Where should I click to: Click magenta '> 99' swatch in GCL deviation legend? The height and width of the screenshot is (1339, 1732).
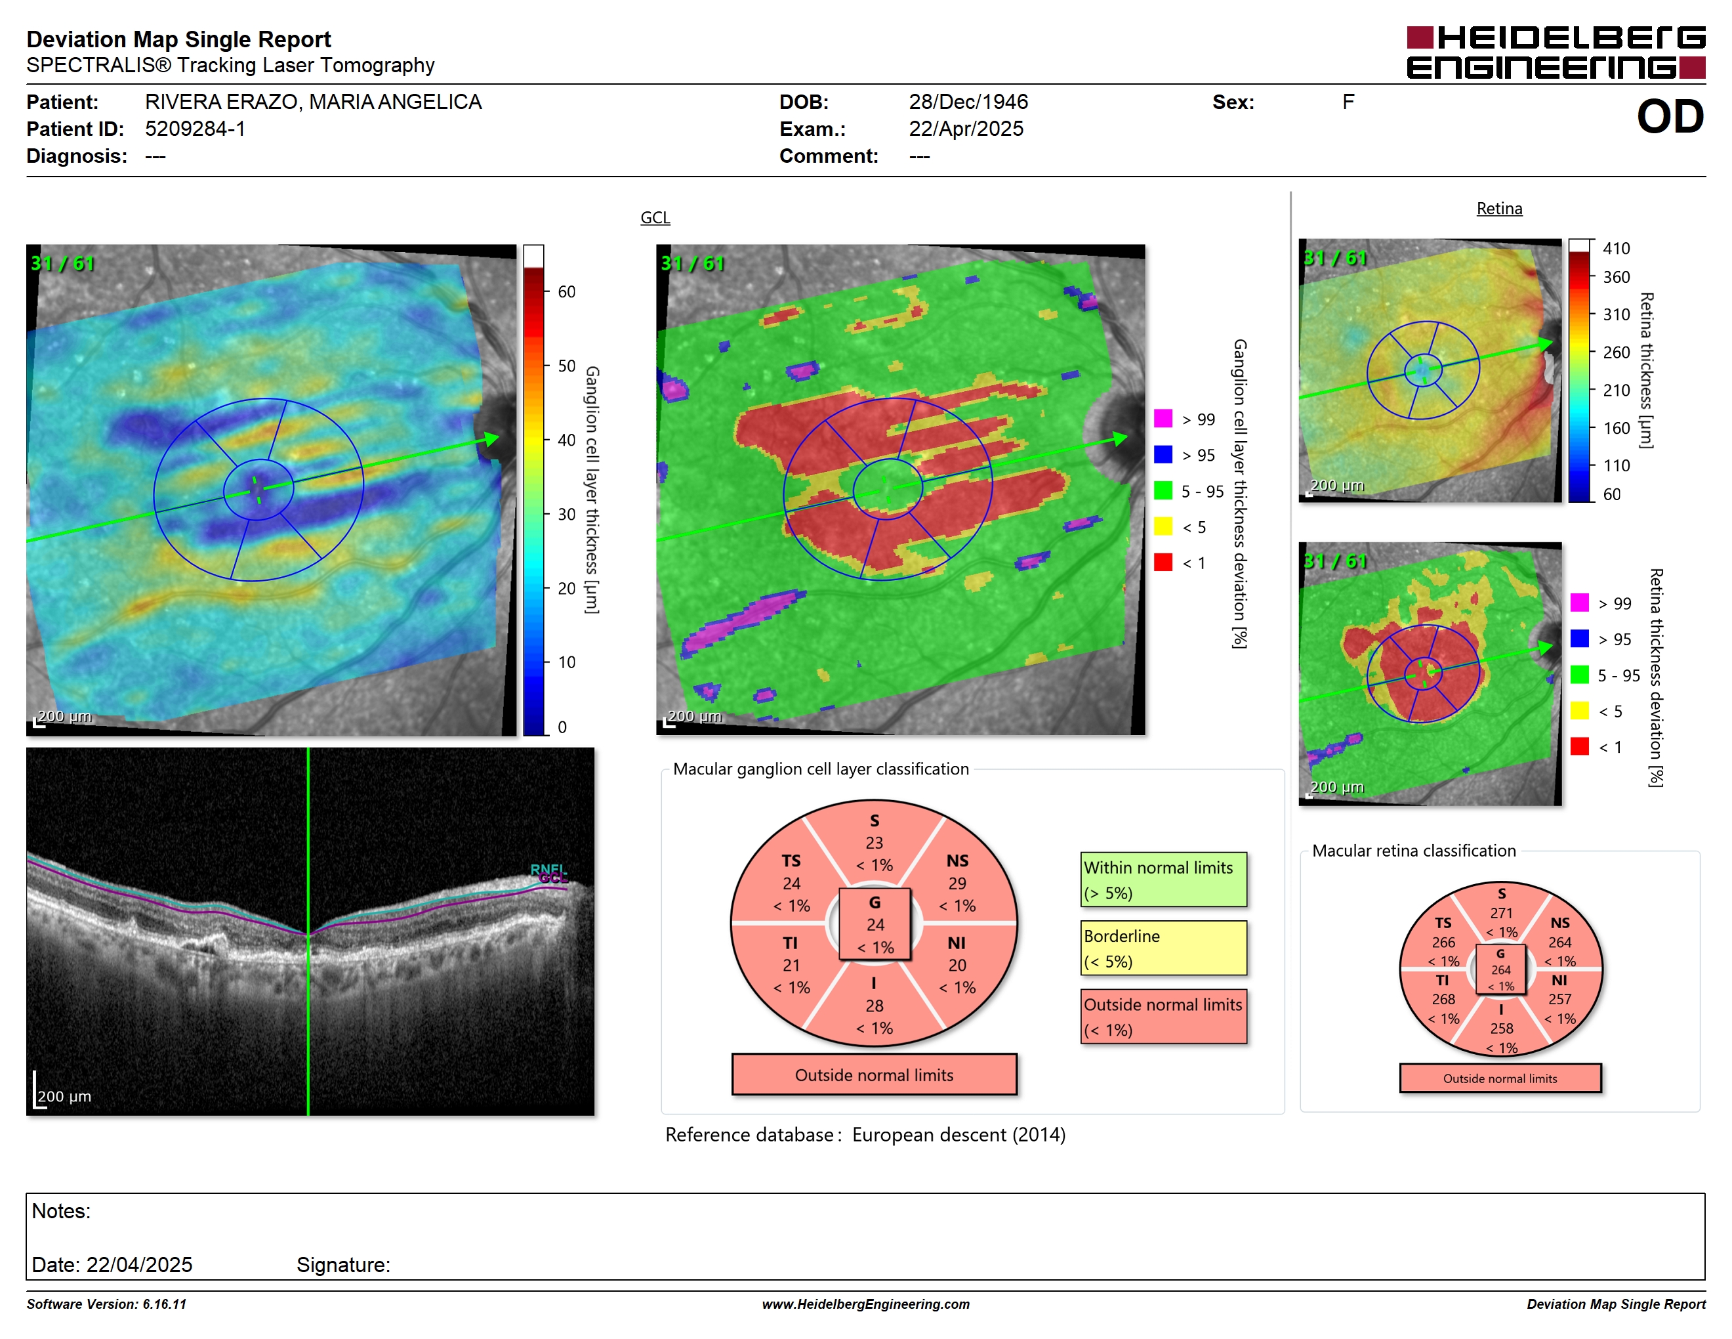(1163, 419)
